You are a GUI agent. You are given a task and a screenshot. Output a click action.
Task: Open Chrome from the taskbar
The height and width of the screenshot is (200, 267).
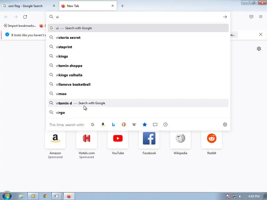[x=45, y=196]
